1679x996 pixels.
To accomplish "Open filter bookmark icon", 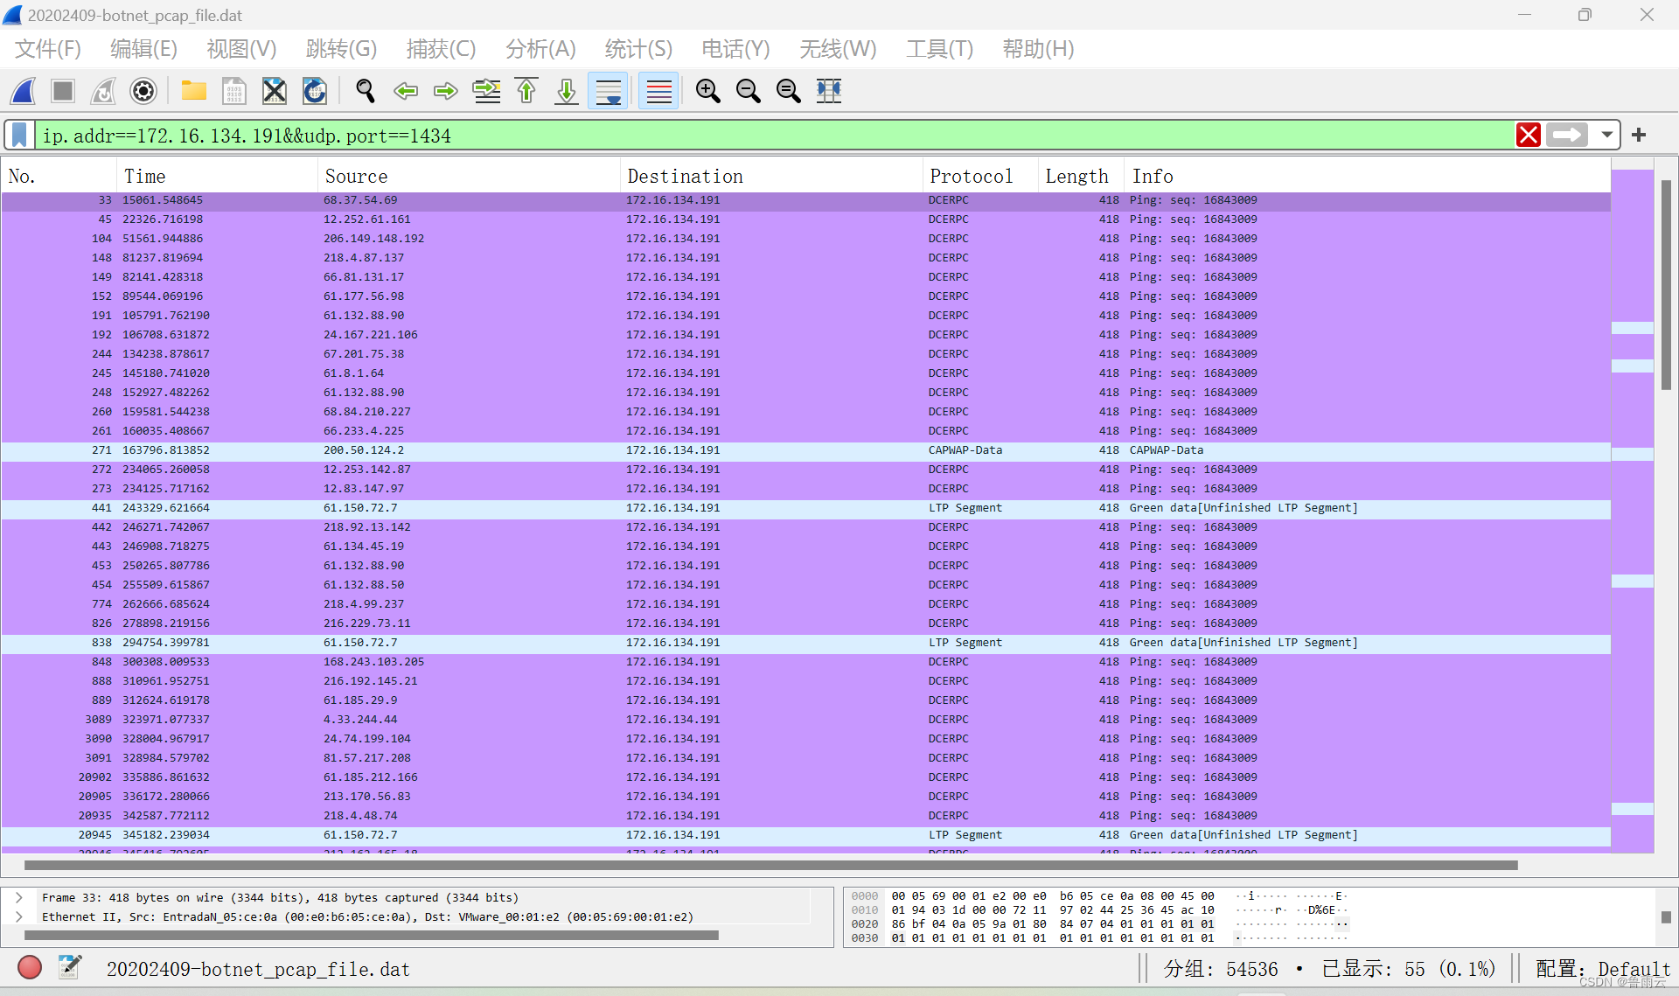I will (x=20, y=136).
